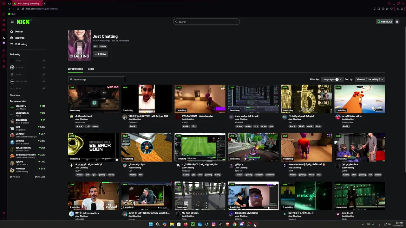Open the browser search tabs icon
This screenshot has height=228, width=406.
click(x=389, y=3)
